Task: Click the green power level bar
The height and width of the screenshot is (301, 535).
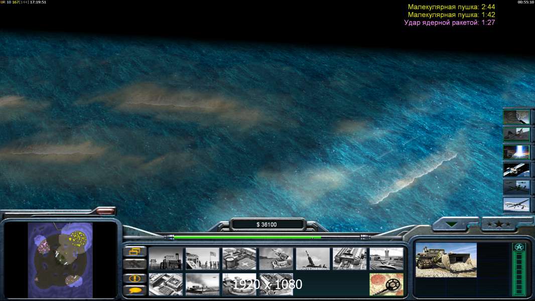Action: click(247, 237)
